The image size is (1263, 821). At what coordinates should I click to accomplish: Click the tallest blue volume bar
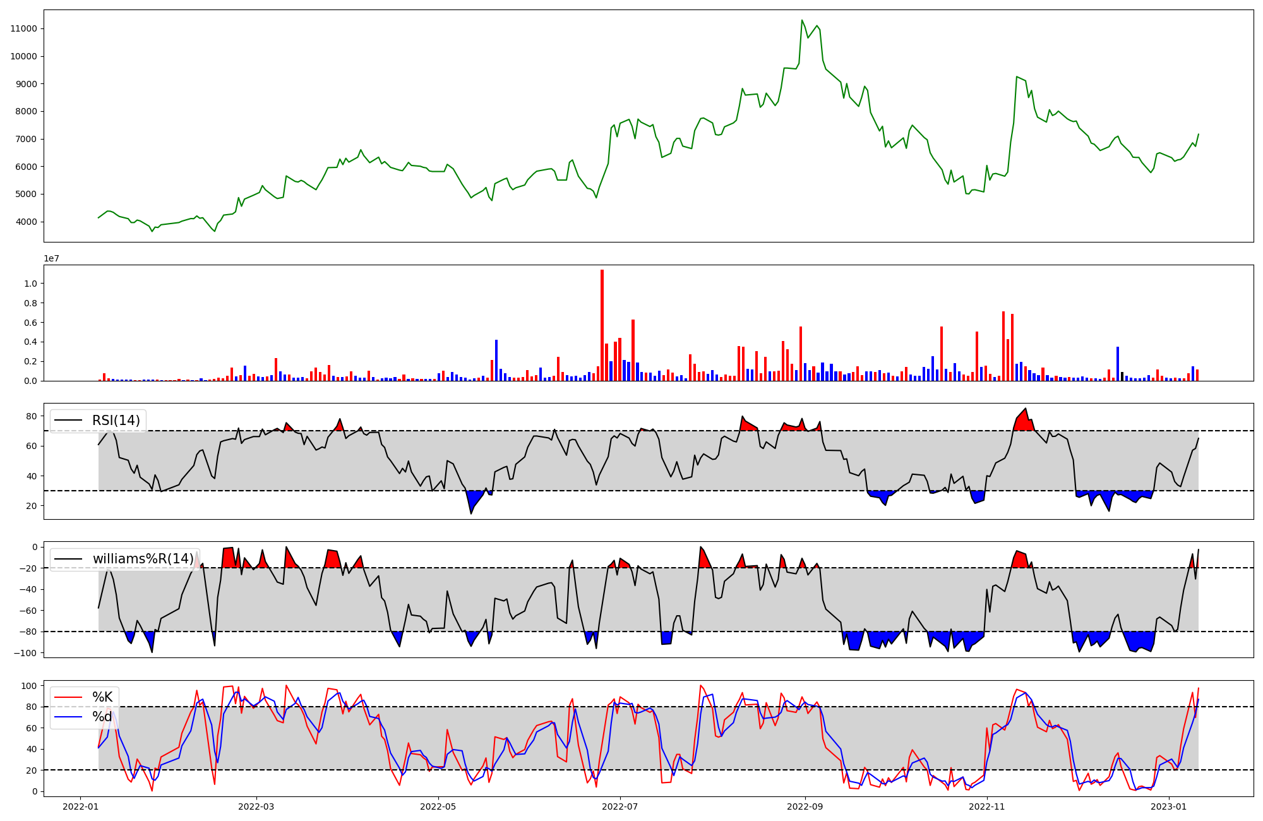pos(496,360)
